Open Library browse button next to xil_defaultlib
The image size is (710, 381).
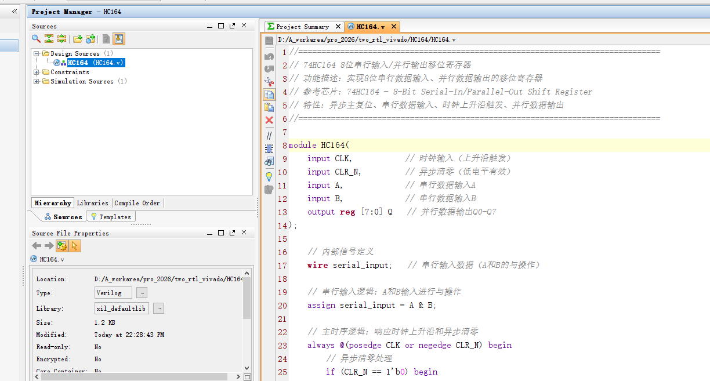[159, 309]
